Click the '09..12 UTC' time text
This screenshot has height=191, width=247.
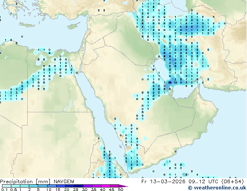tap(203, 182)
